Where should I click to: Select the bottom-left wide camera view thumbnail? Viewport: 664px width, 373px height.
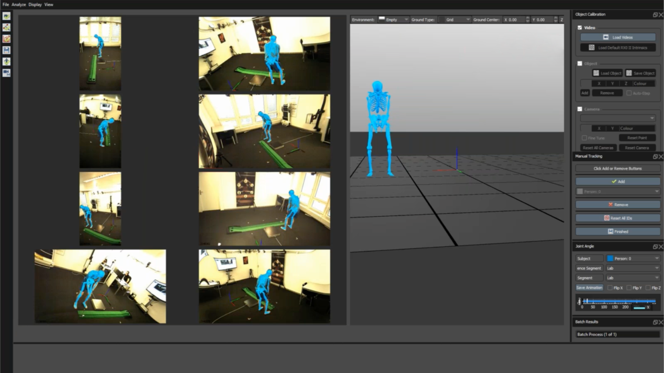coord(100,286)
